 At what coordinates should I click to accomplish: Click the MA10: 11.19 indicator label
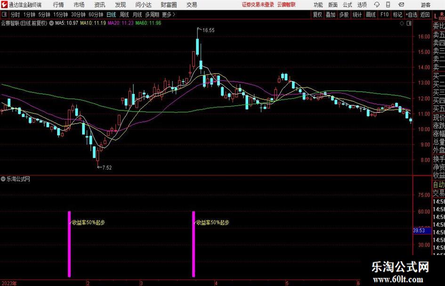pos(93,23)
